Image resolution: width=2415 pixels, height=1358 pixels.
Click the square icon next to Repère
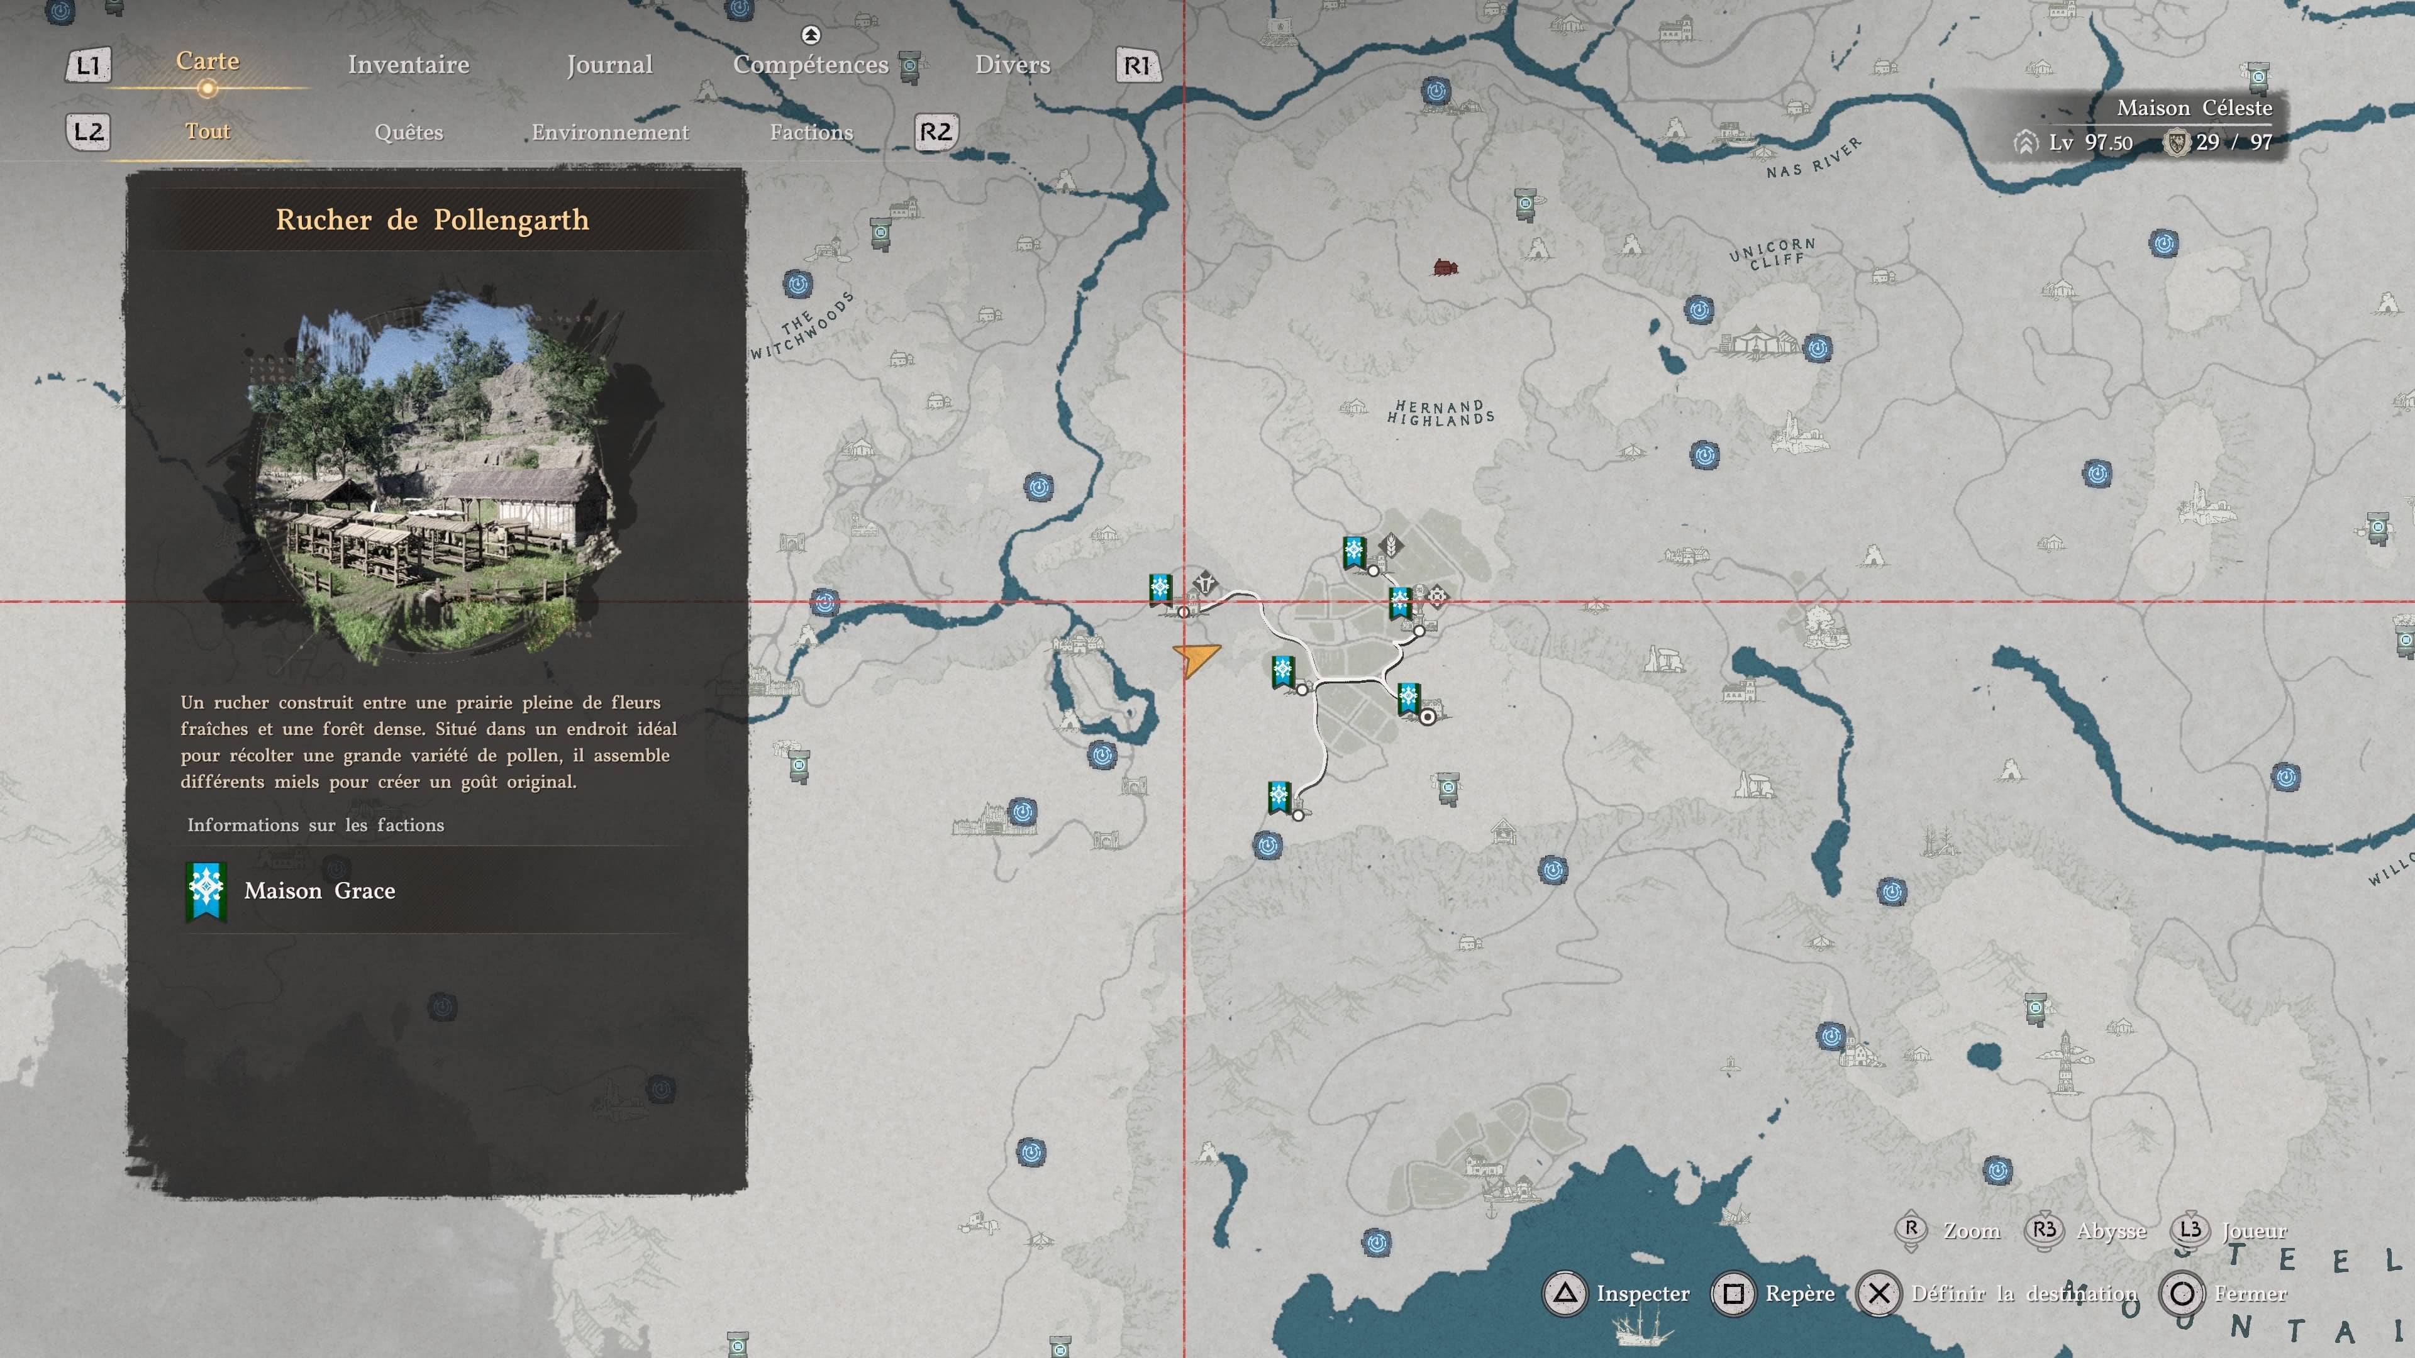(1733, 1295)
